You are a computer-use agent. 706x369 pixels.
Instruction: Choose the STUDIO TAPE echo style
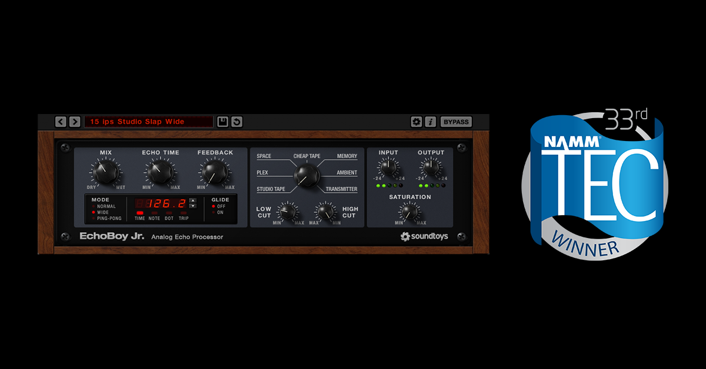pos(271,189)
